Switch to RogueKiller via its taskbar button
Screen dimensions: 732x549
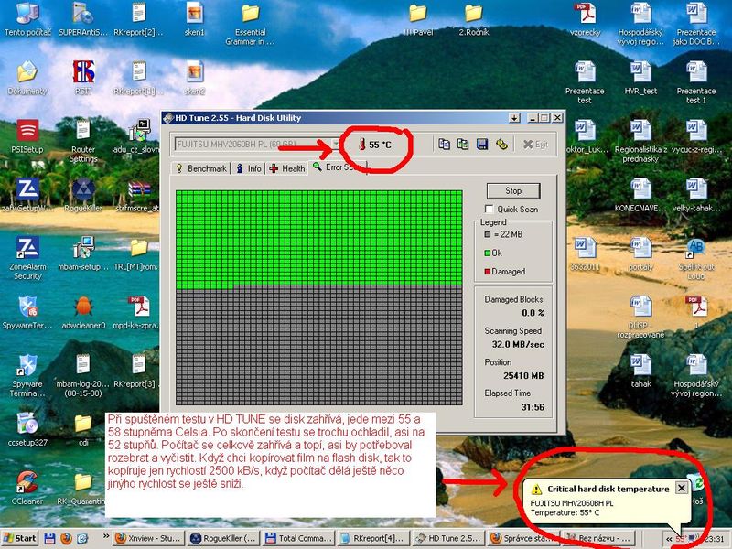(x=223, y=538)
